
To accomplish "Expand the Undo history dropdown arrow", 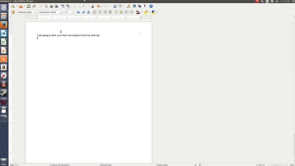I will [x=102, y=6].
